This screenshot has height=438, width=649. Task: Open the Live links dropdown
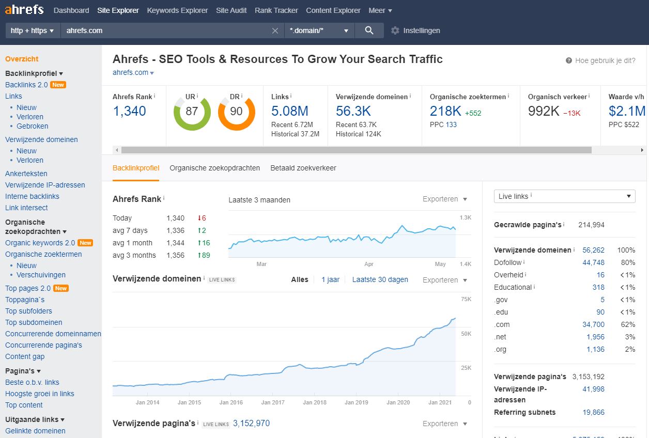(565, 196)
